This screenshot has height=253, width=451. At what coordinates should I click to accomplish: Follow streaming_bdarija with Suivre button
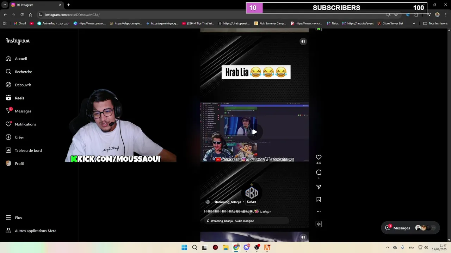[x=251, y=202]
